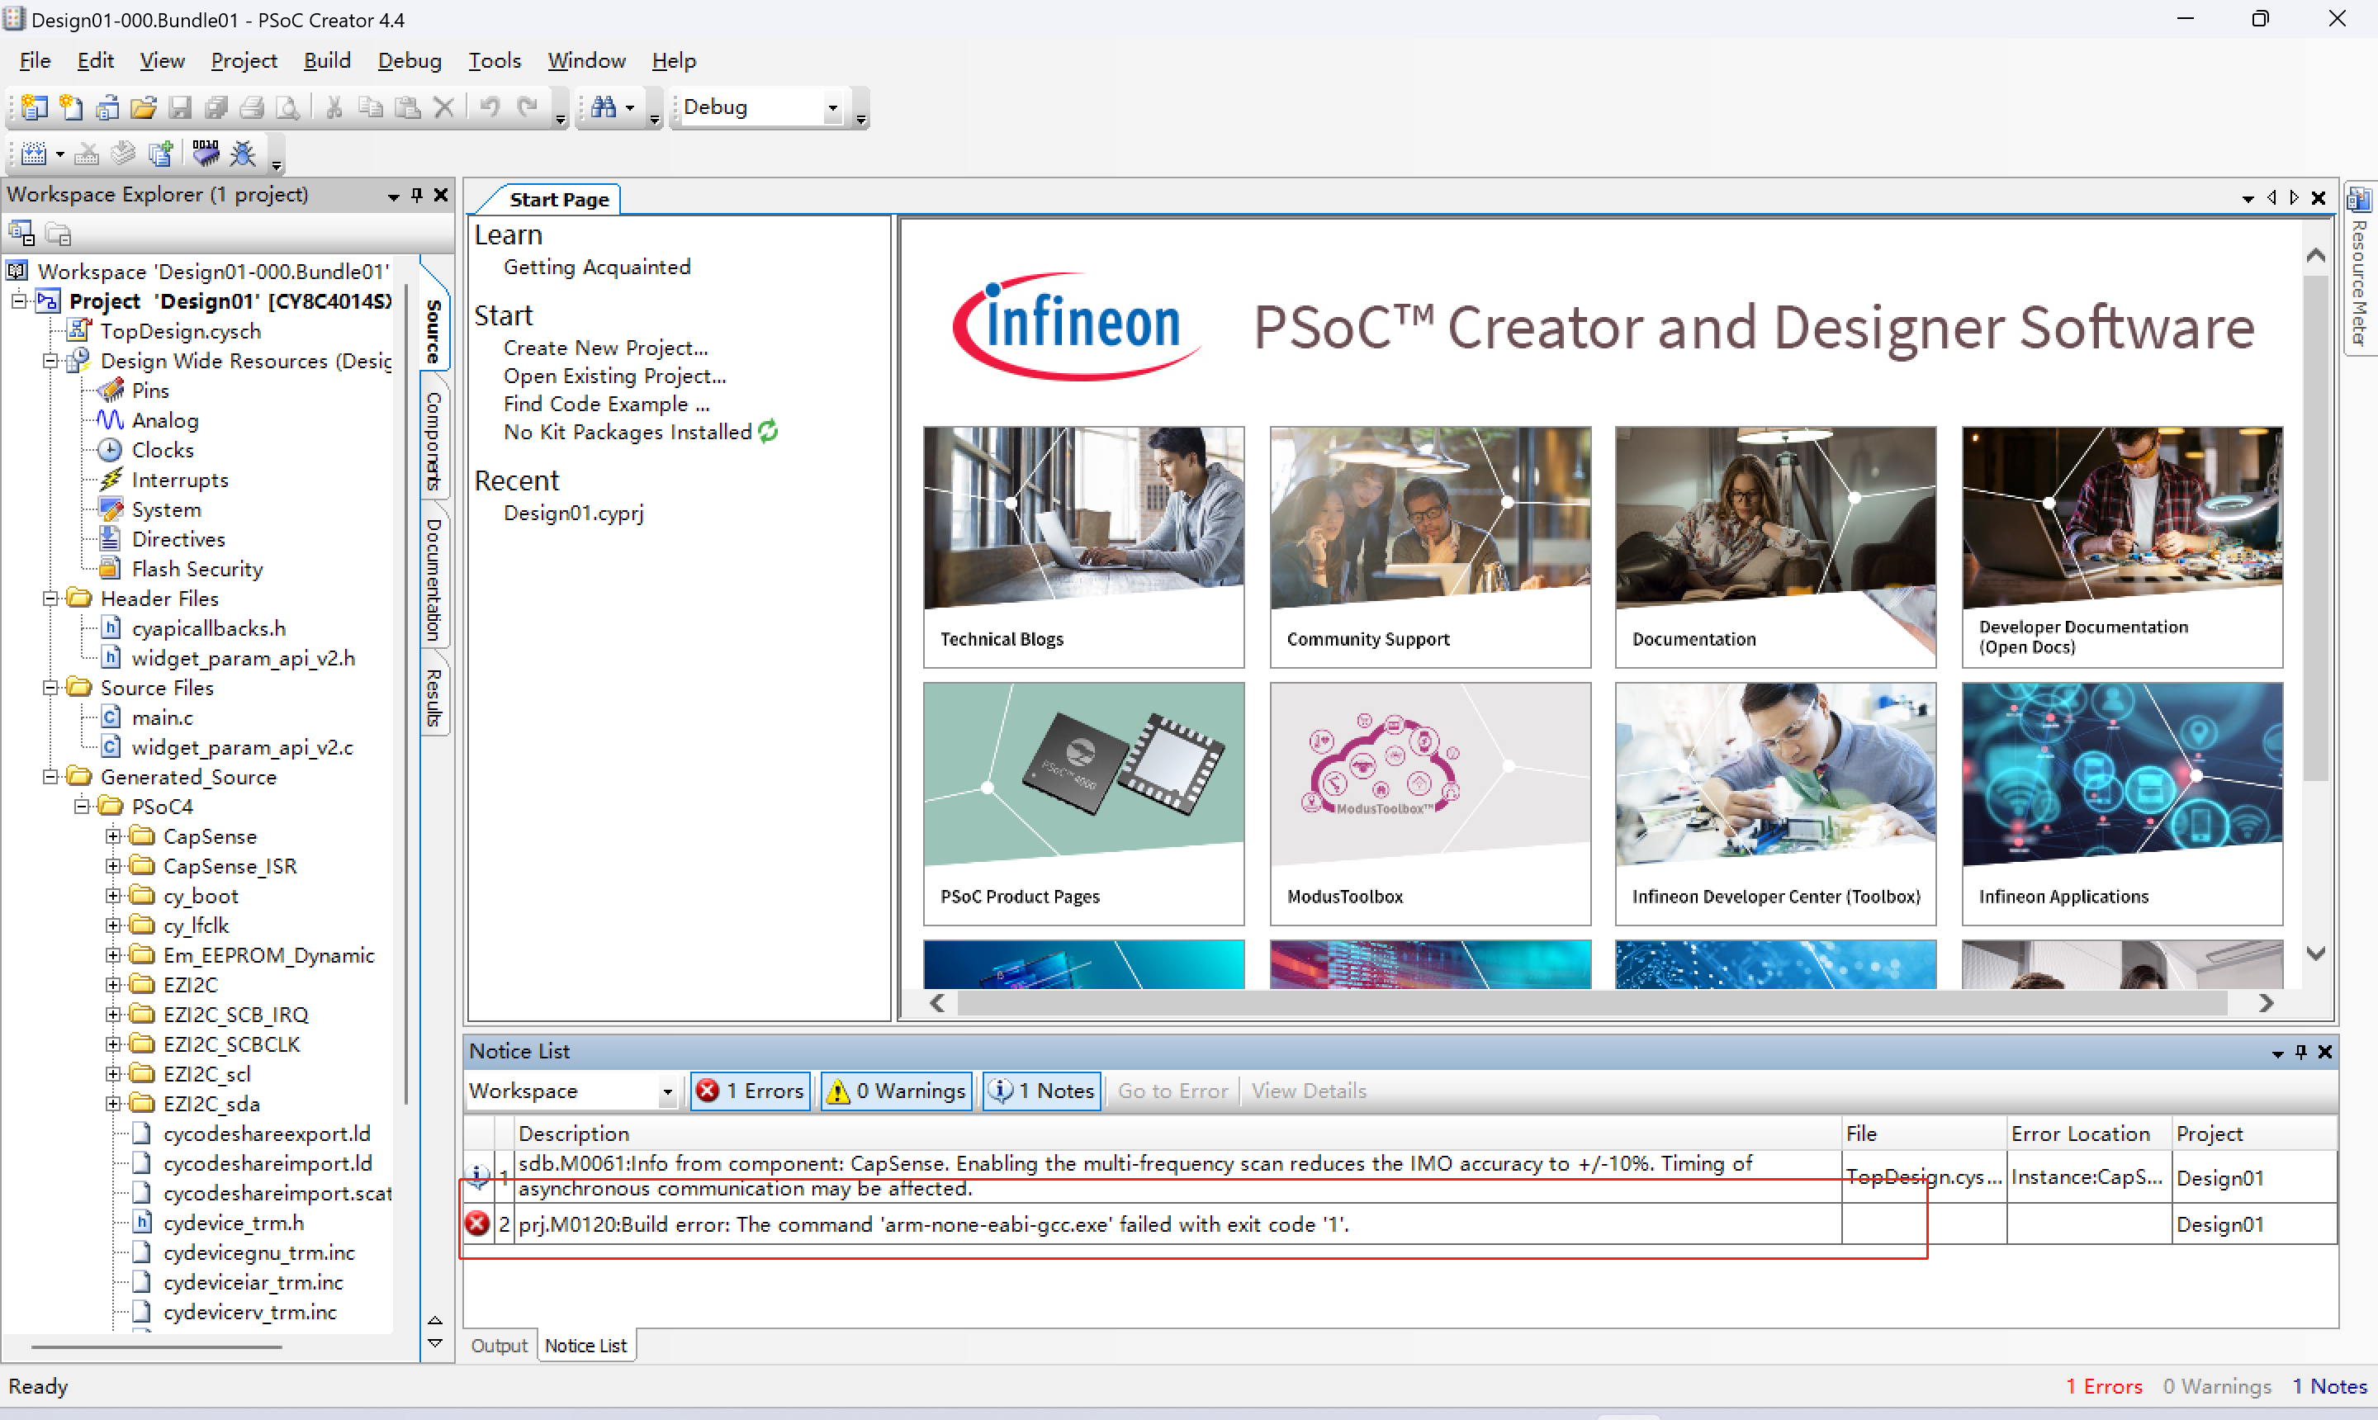Open Interrupts design resource item

coord(180,480)
